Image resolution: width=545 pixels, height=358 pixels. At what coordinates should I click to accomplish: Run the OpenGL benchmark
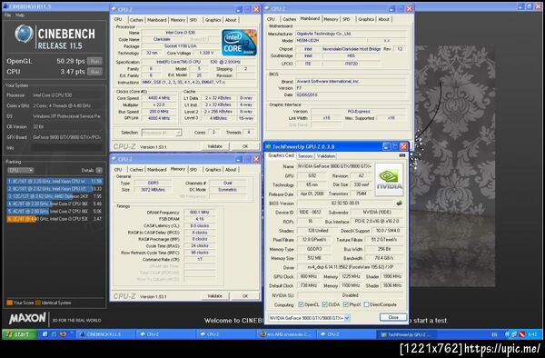click(94, 61)
